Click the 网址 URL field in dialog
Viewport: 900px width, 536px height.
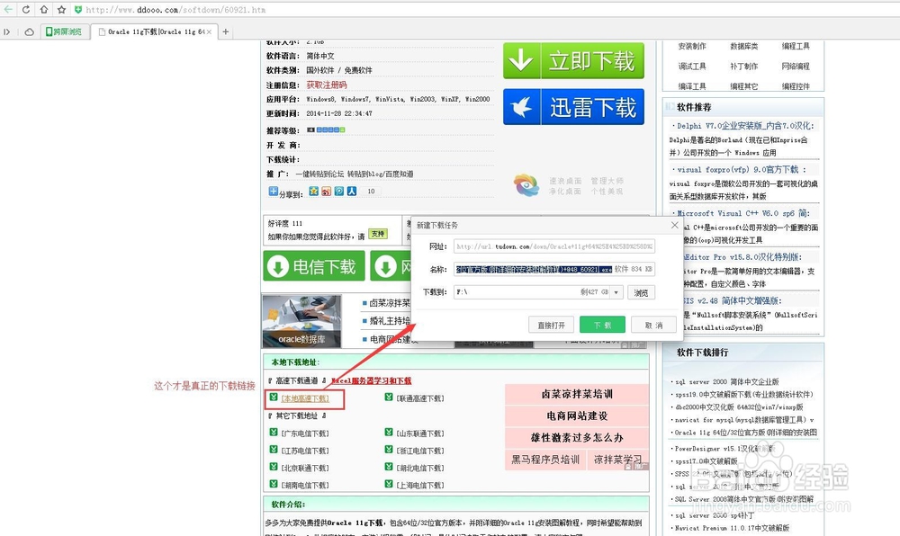[x=553, y=246]
